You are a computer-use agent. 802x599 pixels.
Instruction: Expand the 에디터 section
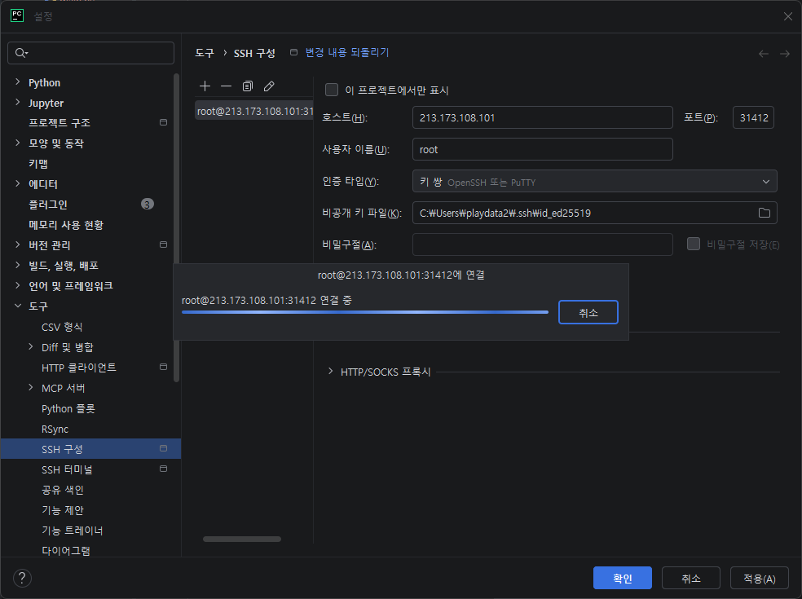[18, 183]
